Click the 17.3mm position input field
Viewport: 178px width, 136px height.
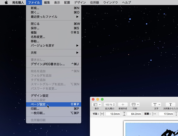click(166, 114)
